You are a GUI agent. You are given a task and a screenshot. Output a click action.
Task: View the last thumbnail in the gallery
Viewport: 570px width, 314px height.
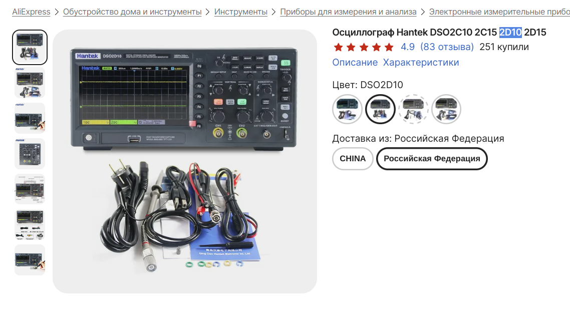[x=30, y=260]
